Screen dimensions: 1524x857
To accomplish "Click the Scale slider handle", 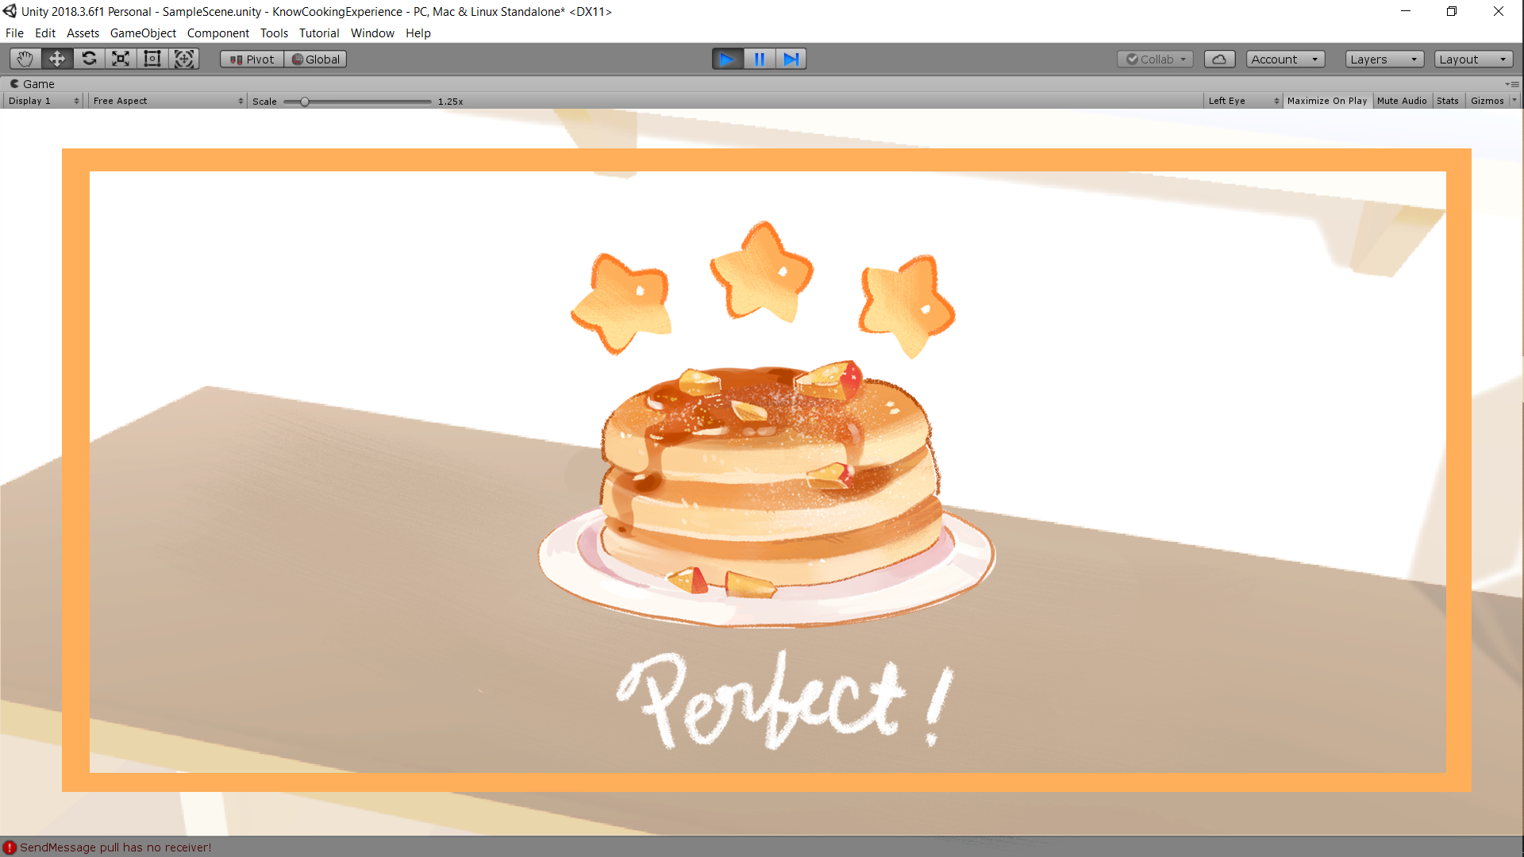I will coord(305,102).
